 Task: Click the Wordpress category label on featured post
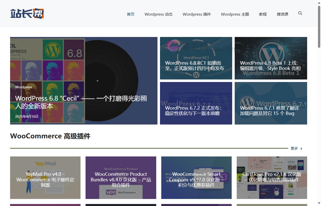pyautogui.click(x=23, y=87)
